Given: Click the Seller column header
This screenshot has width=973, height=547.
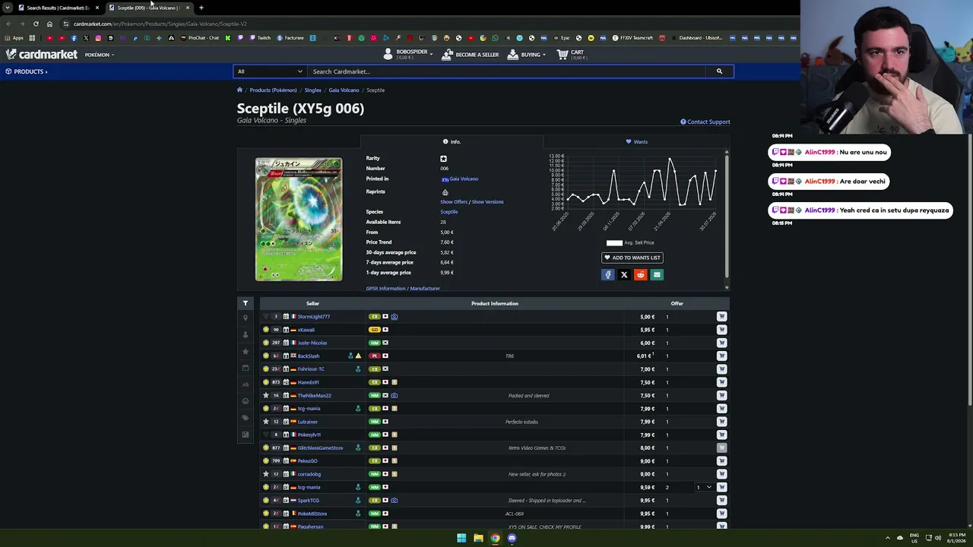Looking at the screenshot, I should (x=312, y=304).
